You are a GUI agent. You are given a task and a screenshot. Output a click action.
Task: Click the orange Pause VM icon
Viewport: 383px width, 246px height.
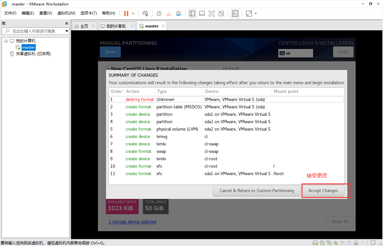coord(126,14)
